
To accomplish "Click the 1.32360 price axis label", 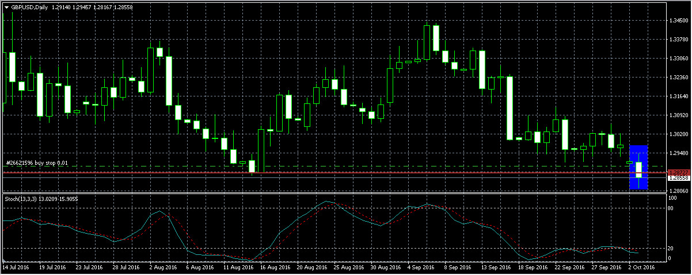I will coord(679,77).
